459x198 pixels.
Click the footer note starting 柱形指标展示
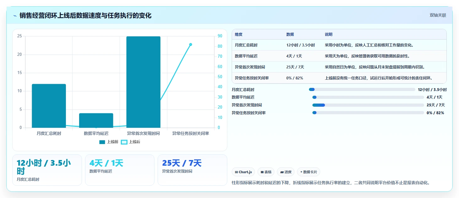[x=331, y=183]
